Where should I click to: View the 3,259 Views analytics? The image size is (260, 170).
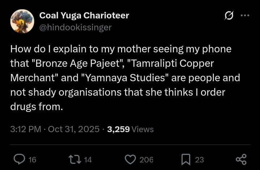pos(131,129)
